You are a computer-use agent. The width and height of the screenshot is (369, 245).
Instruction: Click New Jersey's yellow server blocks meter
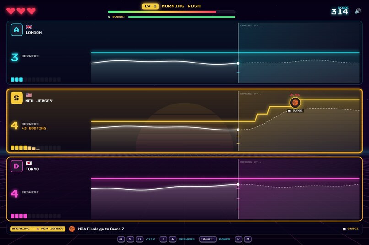point(36,148)
